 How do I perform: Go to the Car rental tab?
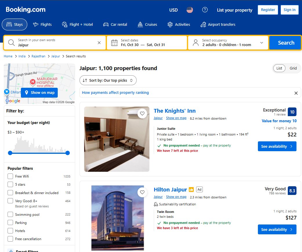click(115, 24)
